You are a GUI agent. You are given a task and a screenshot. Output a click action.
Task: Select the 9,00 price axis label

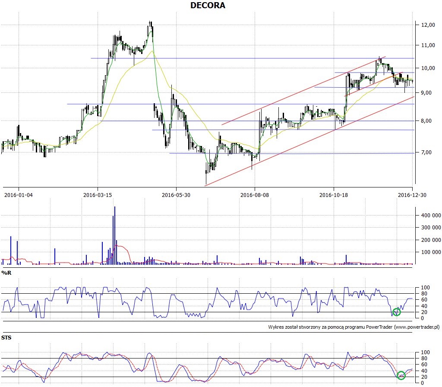coord(426,93)
